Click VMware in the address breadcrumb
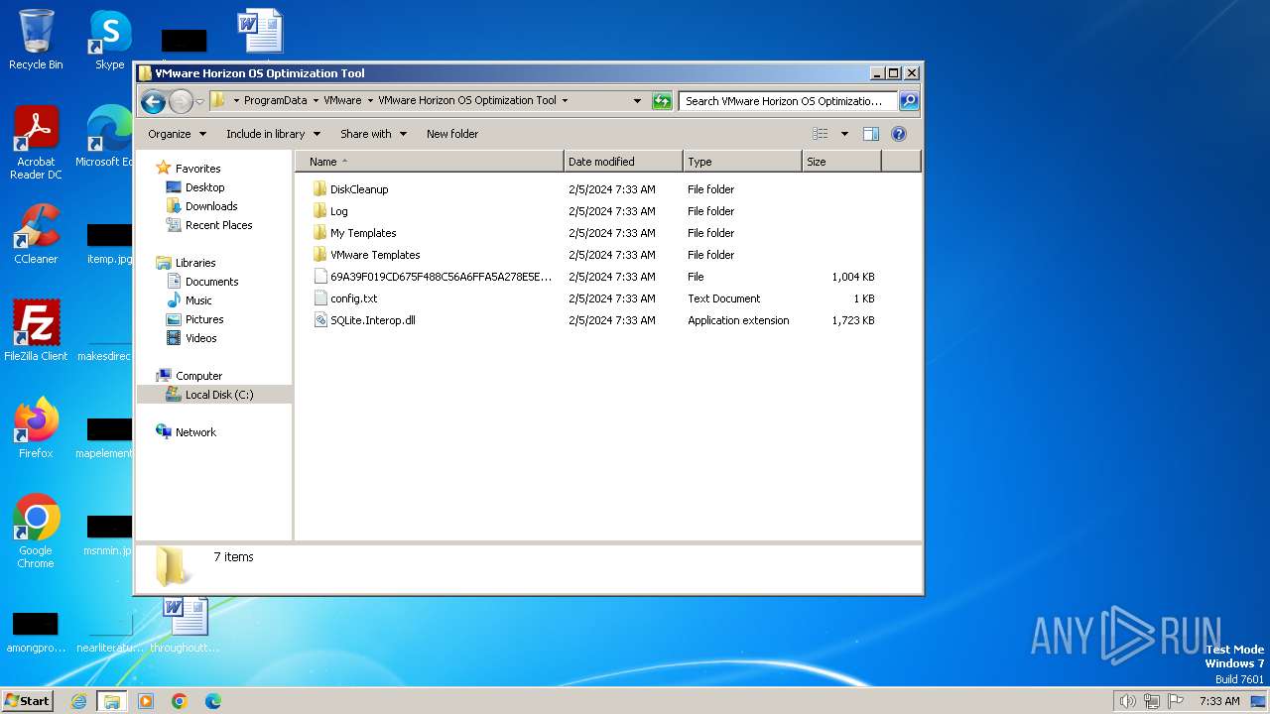This screenshot has height=714, width=1270. point(342,100)
